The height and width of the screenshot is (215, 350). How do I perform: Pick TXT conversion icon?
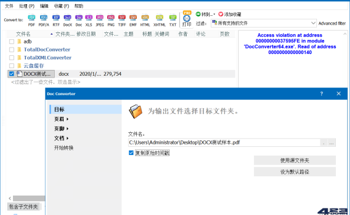click(x=173, y=20)
